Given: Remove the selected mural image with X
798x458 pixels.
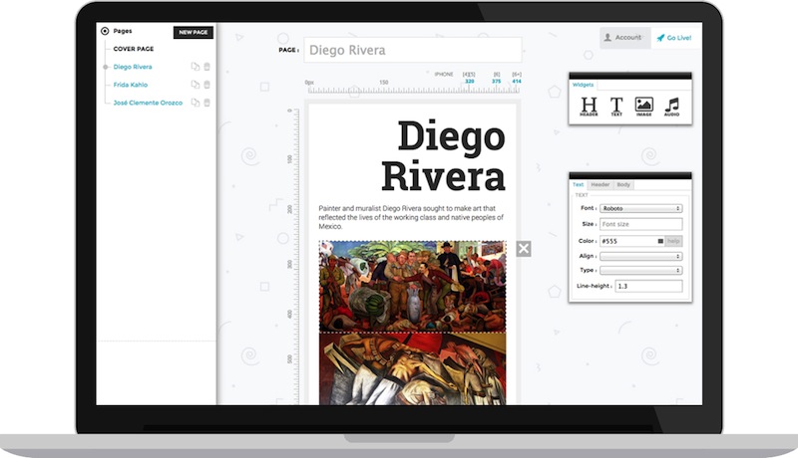Looking at the screenshot, I should coord(523,248).
